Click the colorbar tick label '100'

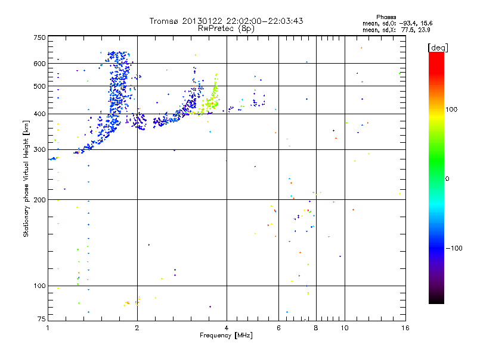tap(451, 109)
